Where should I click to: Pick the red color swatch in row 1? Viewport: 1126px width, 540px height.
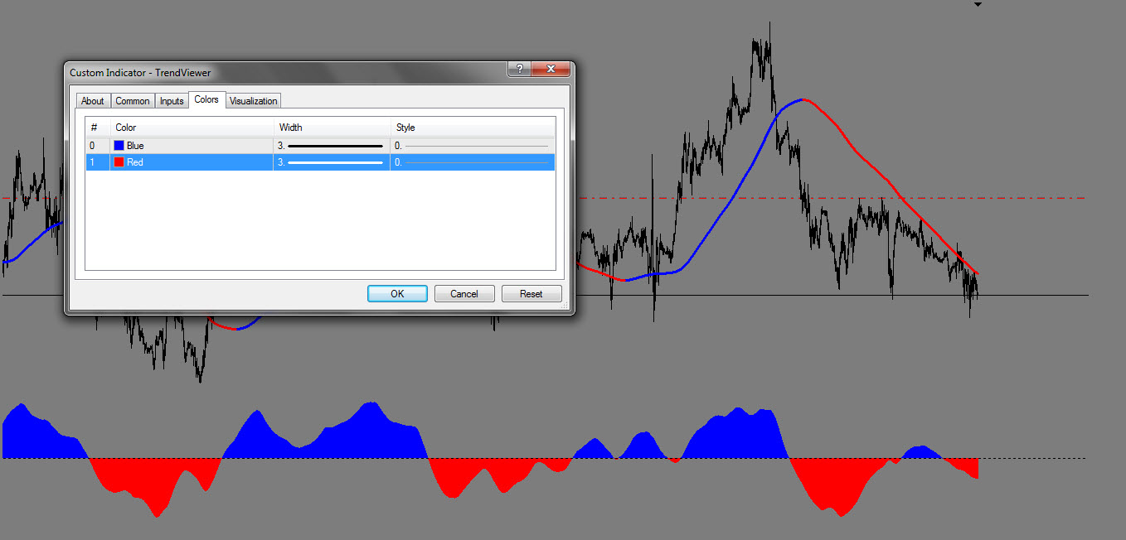pyautogui.click(x=119, y=162)
